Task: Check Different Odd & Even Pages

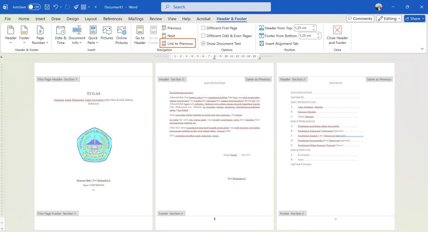Action: [x=203, y=36]
